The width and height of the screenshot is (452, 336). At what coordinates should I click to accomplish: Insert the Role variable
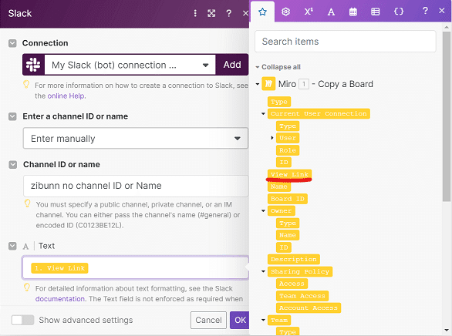pos(288,150)
